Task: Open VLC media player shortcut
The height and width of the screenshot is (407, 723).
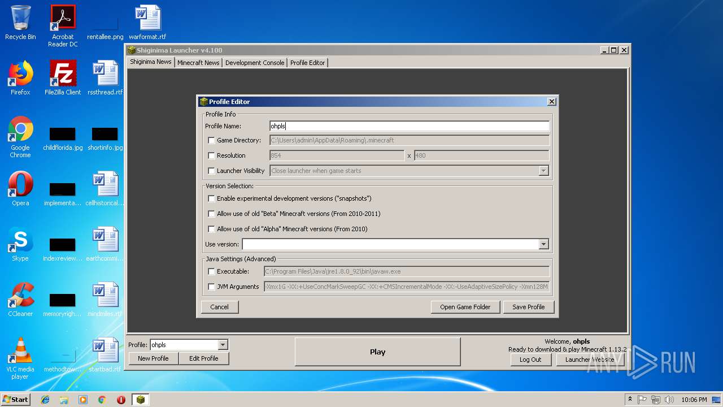Action: [x=20, y=358]
